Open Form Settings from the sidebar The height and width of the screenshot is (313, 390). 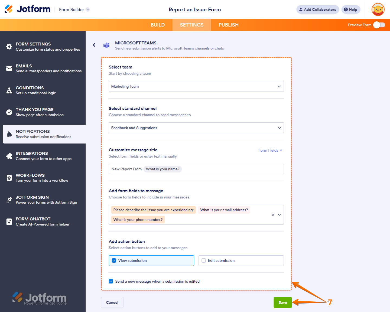(x=9, y=47)
